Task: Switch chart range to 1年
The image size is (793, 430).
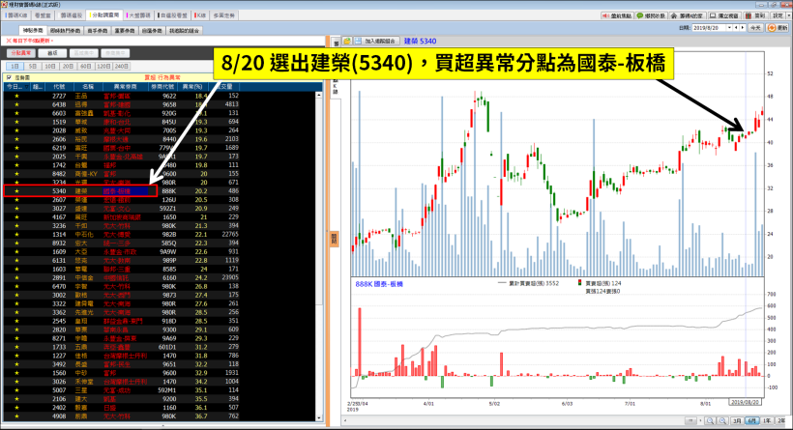Action: pos(767,421)
